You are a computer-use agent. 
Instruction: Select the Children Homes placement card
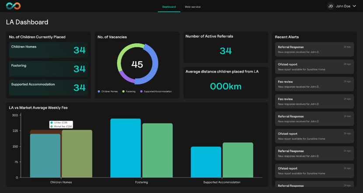pos(48,50)
